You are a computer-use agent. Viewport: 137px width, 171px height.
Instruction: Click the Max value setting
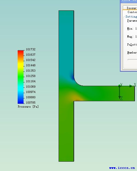[132, 36]
